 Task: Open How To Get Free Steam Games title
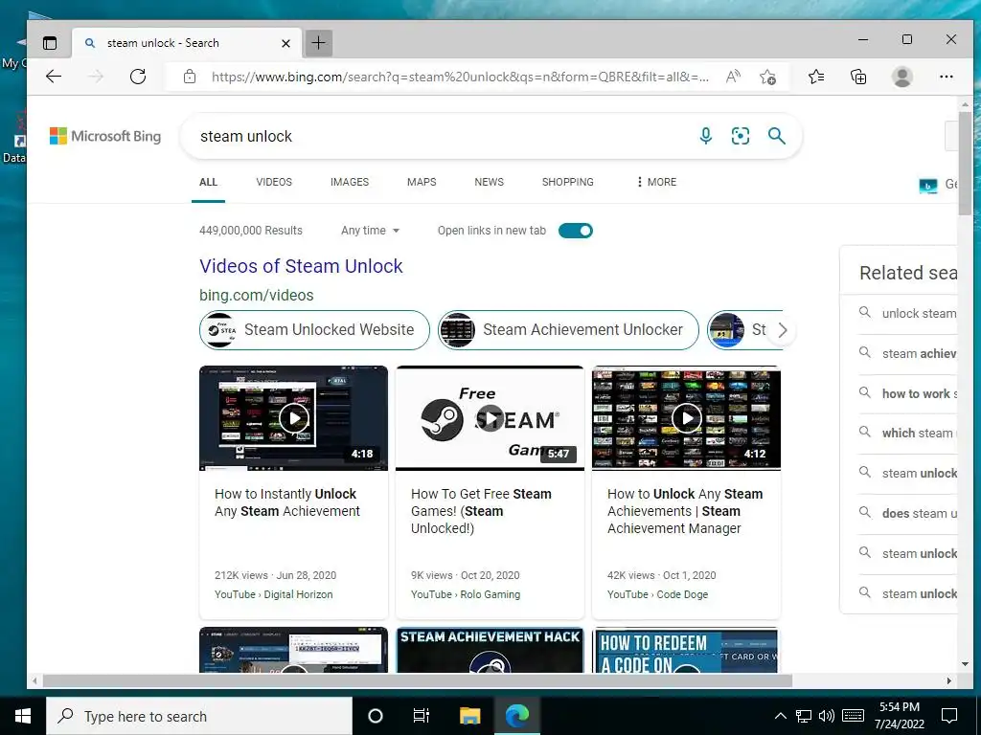481,511
